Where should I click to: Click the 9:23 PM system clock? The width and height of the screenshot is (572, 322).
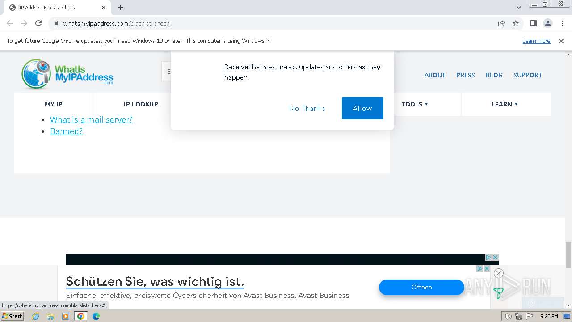tap(549, 316)
